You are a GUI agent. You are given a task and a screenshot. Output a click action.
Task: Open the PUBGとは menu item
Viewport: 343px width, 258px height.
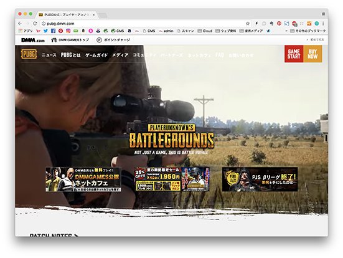(71, 55)
